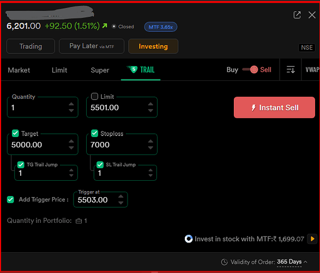Uncheck the TG Trail Jump checkbox
Viewport: 320px width, 273px height.
coord(21,164)
